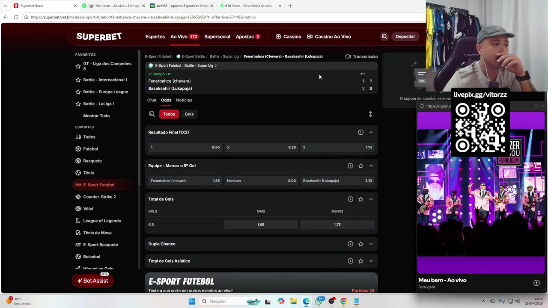The image size is (548, 308).
Task: Switch to the Chat tab
Action: [152, 100]
